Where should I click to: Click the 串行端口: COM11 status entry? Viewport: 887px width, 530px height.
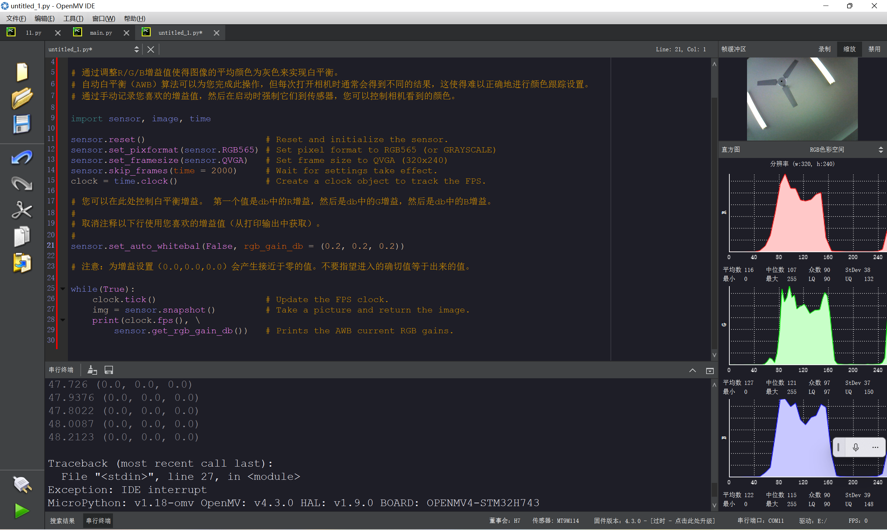761,521
